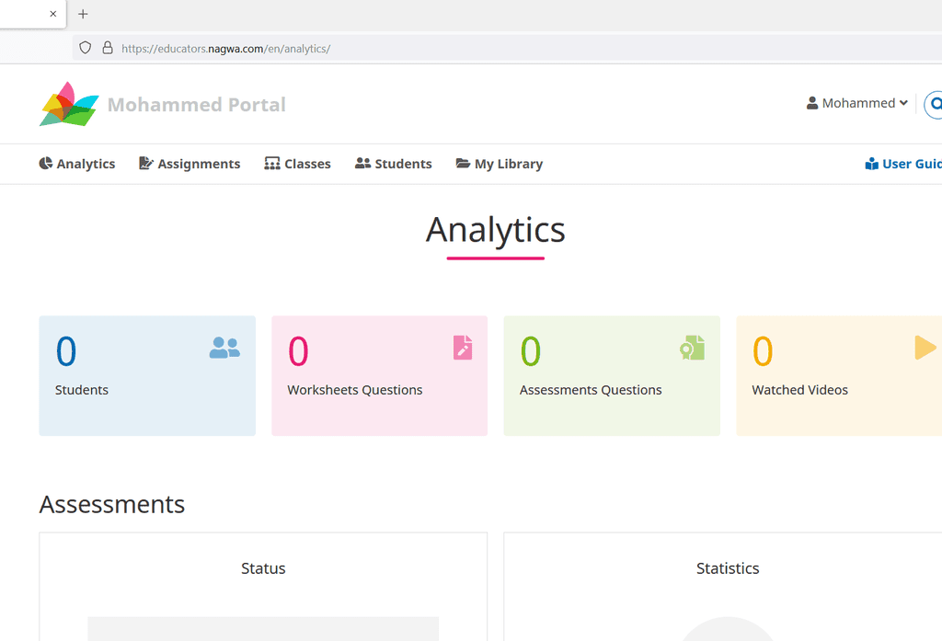Click the Students card people icon
942x641 pixels.
click(x=224, y=348)
